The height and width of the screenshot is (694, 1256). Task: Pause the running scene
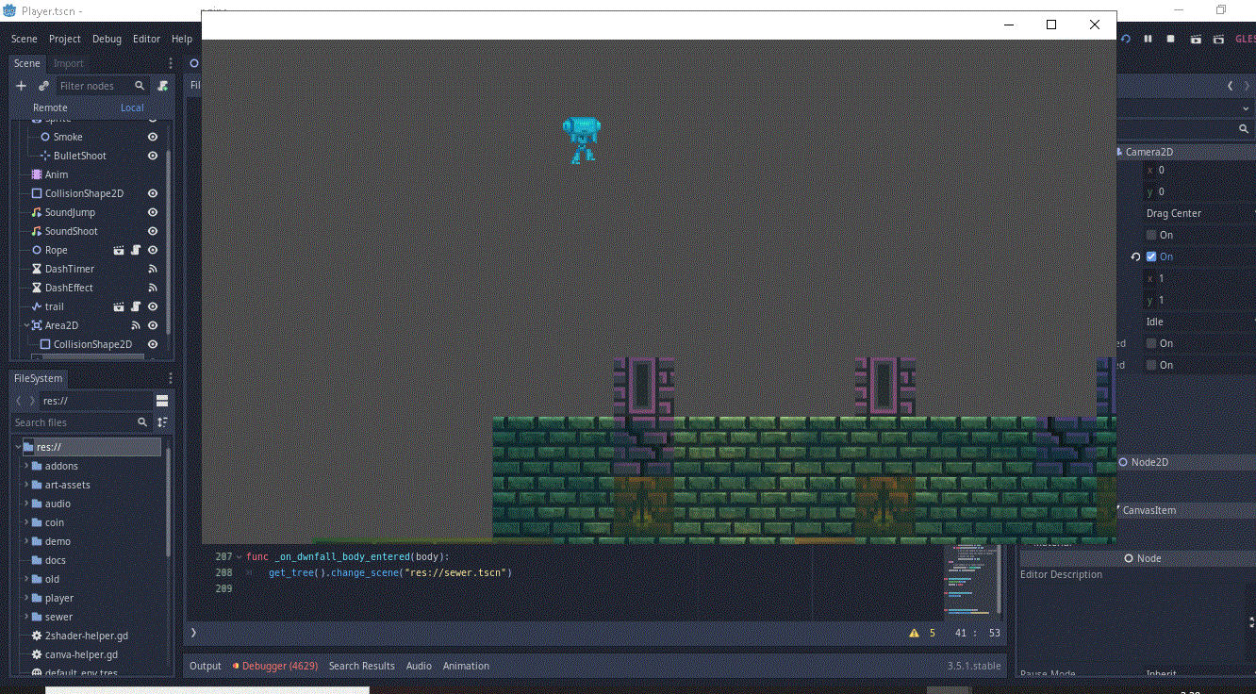point(1148,39)
